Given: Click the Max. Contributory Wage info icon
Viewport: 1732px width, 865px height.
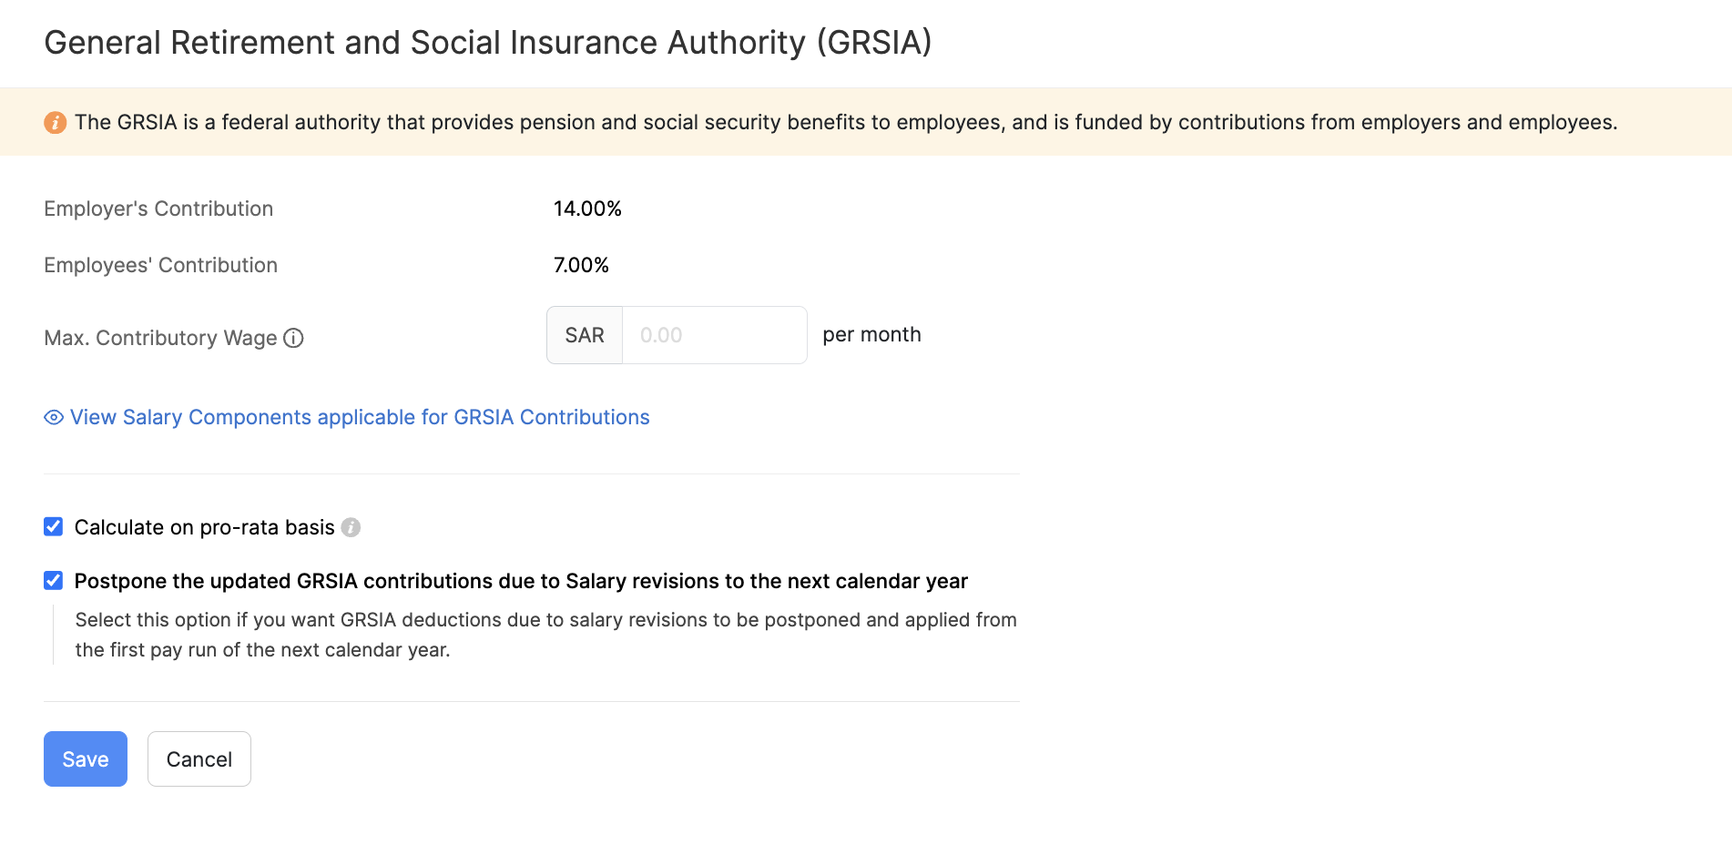Looking at the screenshot, I should pos(293,338).
